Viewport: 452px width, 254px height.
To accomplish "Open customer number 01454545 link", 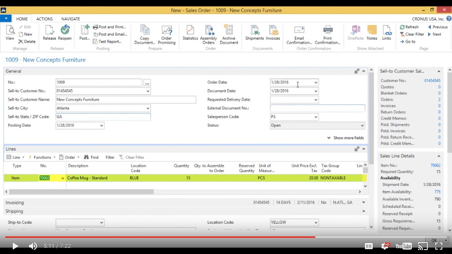I will (432, 81).
